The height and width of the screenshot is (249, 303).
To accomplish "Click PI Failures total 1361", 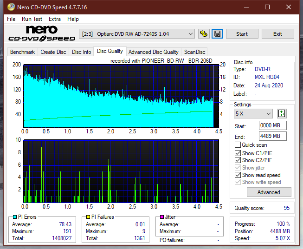I will click(140, 238).
